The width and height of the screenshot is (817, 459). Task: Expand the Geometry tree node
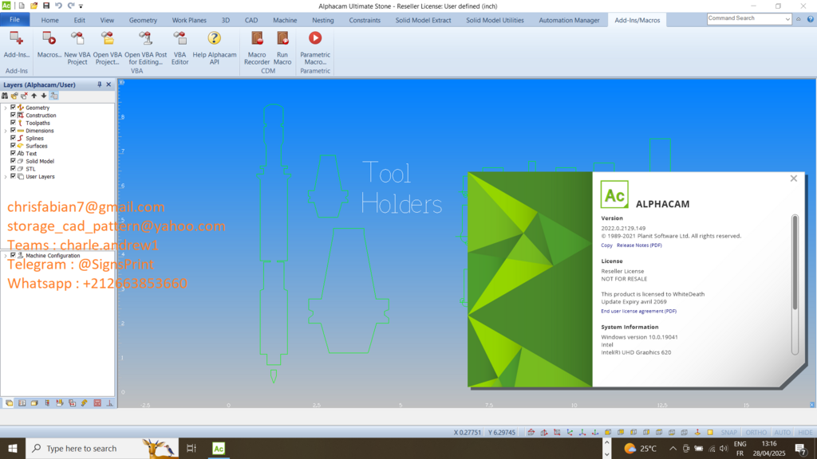6,108
